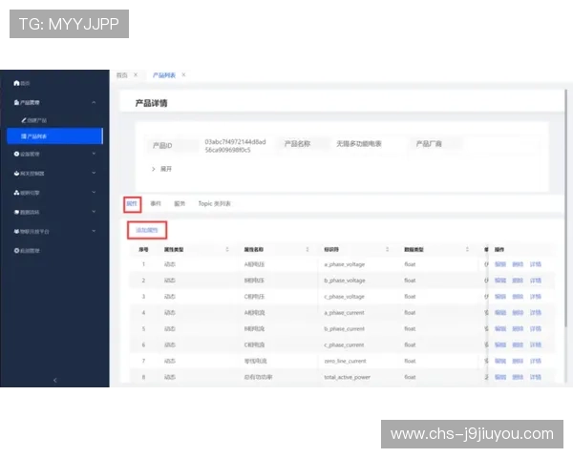The width and height of the screenshot is (573, 458).
Task: Delete the zero_line_current row
Action: click(518, 361)
